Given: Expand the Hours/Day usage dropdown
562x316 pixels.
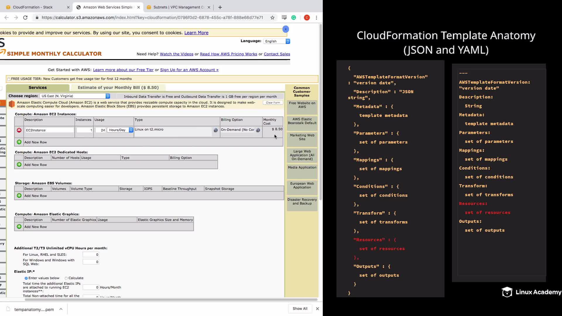Looking at the screenshot, I should coord(120,130).
